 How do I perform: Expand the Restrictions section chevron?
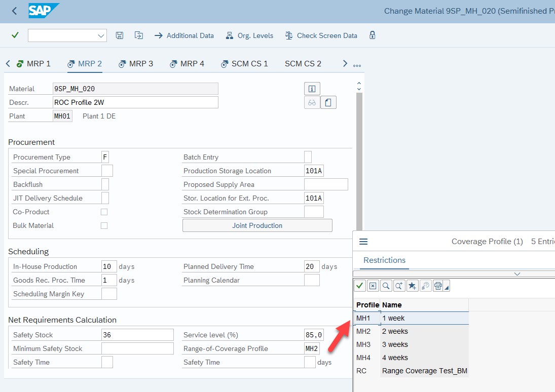(517, 273)
